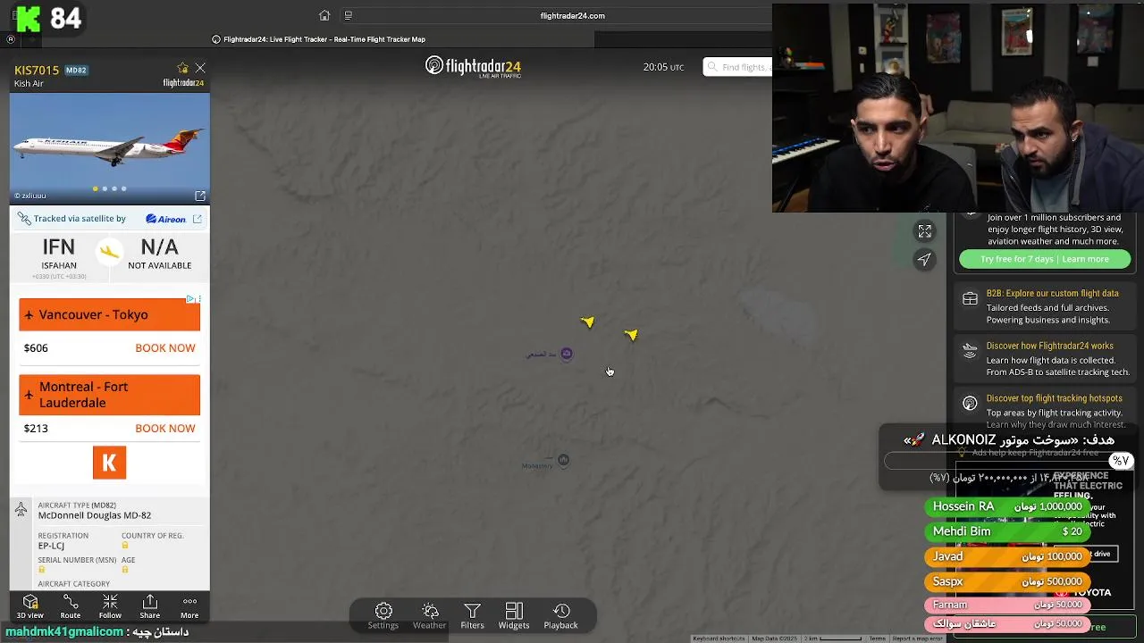Follow the selected aircraft

click(110, 606)
